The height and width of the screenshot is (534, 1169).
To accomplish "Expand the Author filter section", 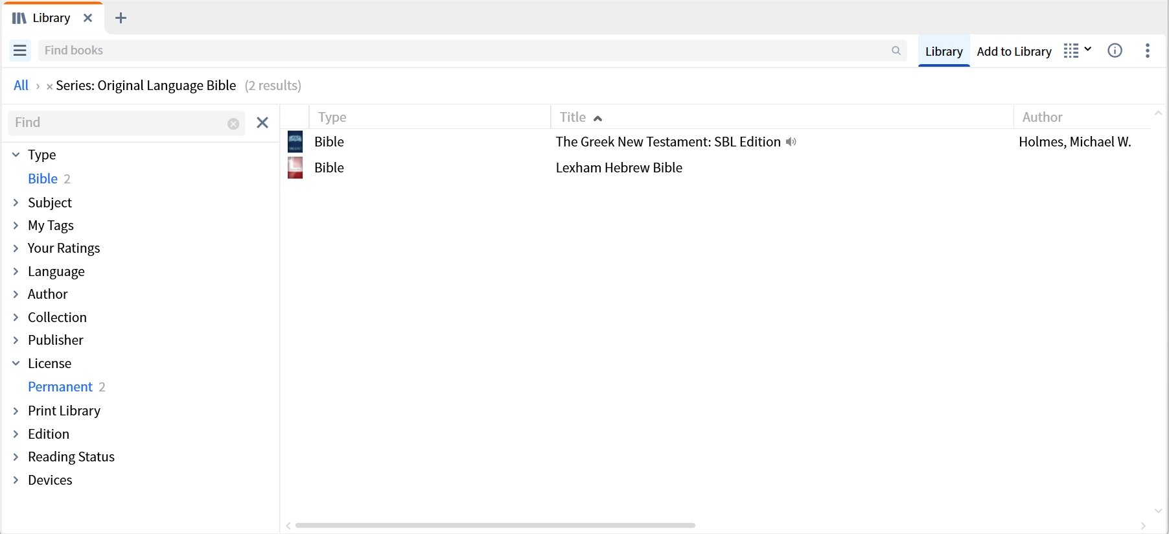I will pos(16,294).
